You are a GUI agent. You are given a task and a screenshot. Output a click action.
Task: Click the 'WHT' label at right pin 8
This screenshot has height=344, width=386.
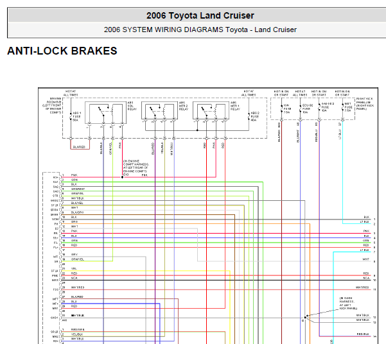click(x=365, y=259)
